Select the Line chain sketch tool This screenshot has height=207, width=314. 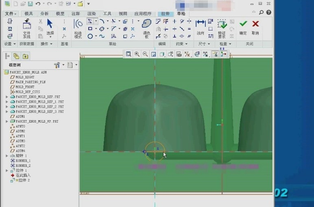click(90, 21)
